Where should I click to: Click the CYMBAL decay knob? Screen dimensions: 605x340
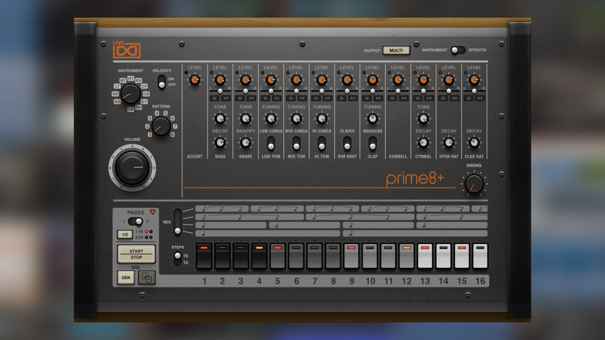tap(423, 143)
